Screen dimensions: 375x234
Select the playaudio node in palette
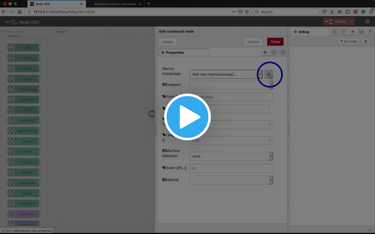click(24, 183)
